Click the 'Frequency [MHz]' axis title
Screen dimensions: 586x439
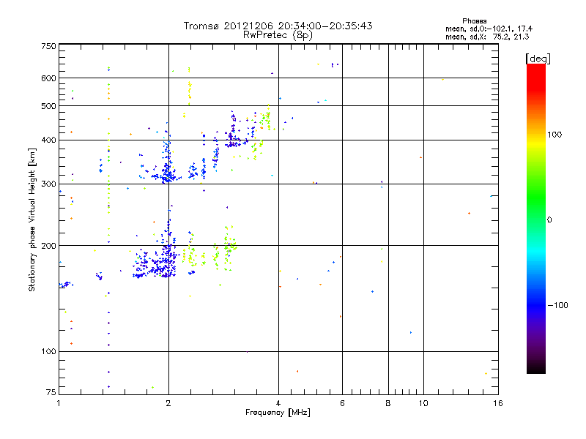[x=278, y=413]
